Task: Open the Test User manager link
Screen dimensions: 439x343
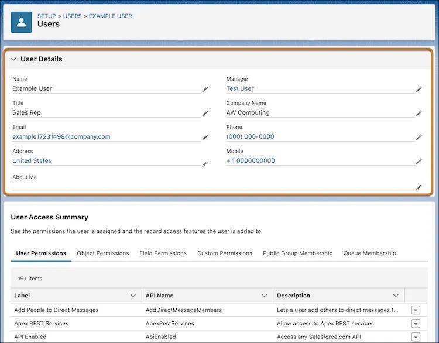Action: point(240,89)
